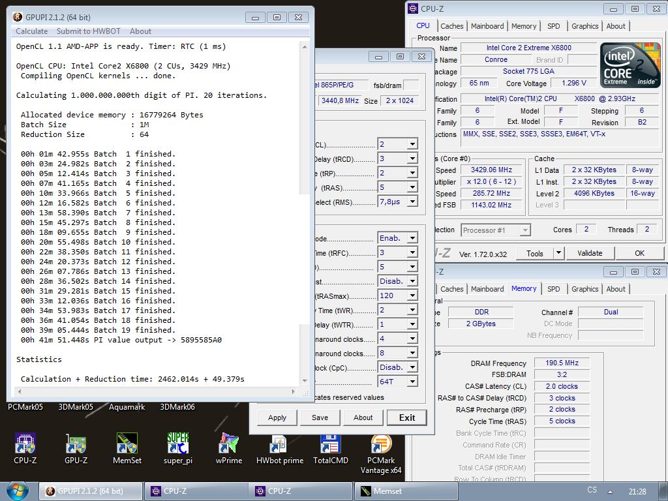Image resolution: width=668 pixels, height=501 pixels.
Task: Expand the tRCD delay dropdown in MemSet
Action: pos(412,159)
